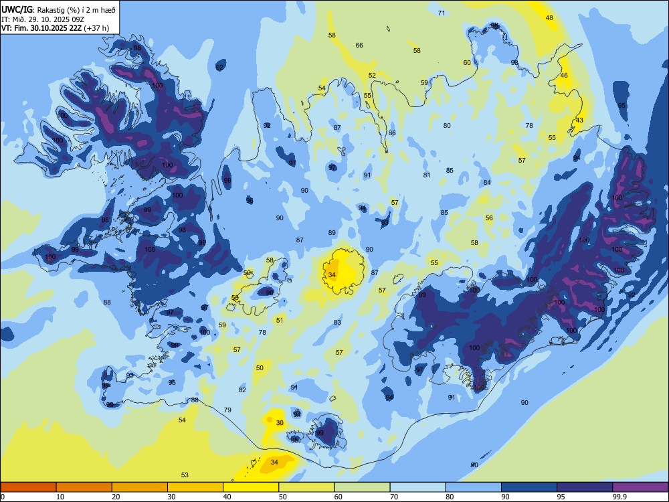Click the bright yellow 40–50 legend swatch

(251, 487)
